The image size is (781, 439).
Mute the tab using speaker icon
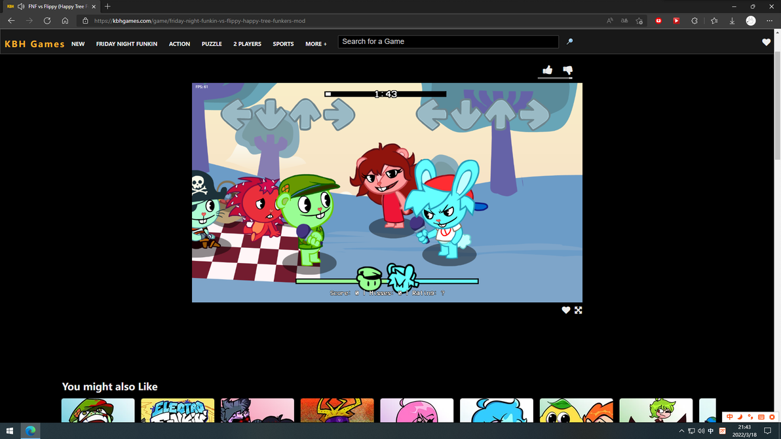pyautogui.click(x=21, y=7)
